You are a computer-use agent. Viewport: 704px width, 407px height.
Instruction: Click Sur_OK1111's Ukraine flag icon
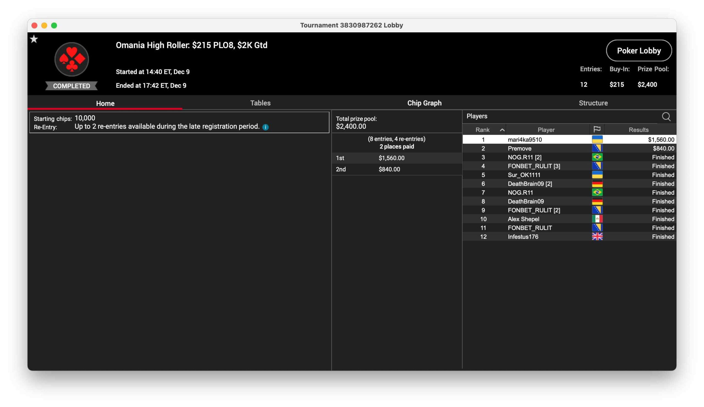[x=597, y=175]
